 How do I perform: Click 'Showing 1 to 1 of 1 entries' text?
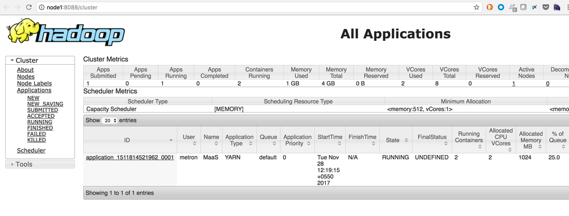tap(120, 193)
